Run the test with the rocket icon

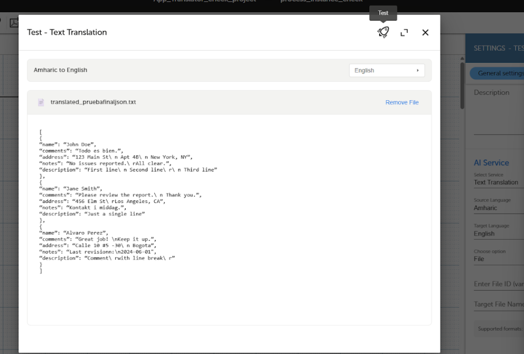click(383, 32)
